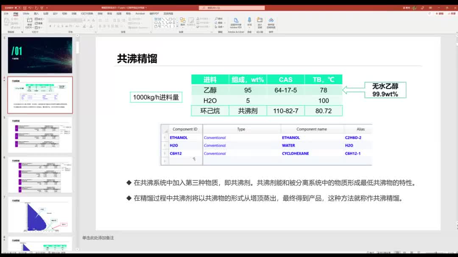
Task: Toggle left text alignment
Action: (100, 26)
